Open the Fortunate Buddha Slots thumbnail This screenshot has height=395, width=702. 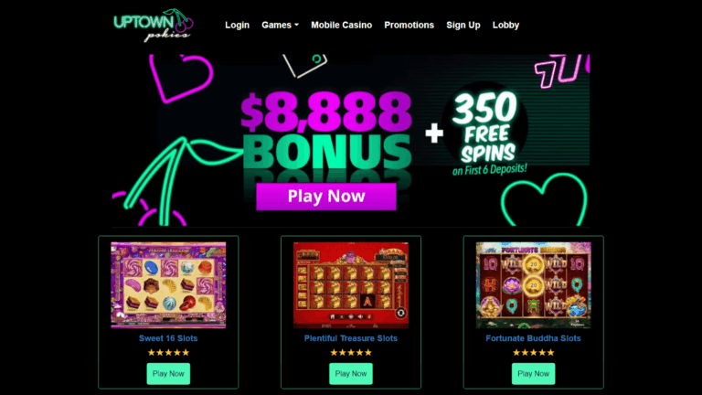tap(533, 285)
